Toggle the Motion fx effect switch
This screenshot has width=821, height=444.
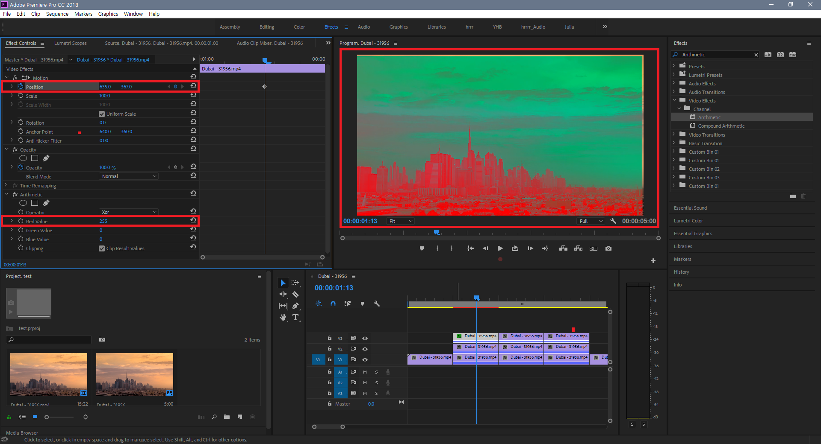[15, 78]
